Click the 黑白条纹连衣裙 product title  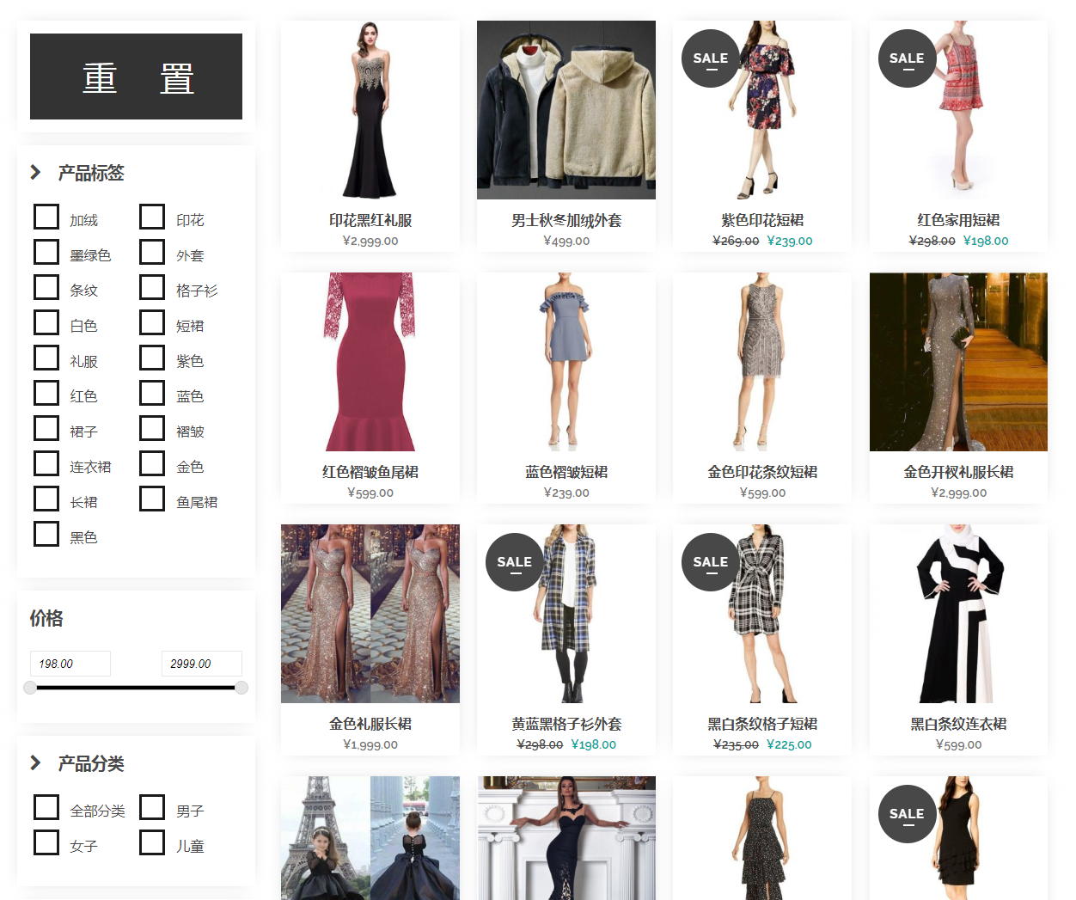pyautogui.click(x=958, y=724)
